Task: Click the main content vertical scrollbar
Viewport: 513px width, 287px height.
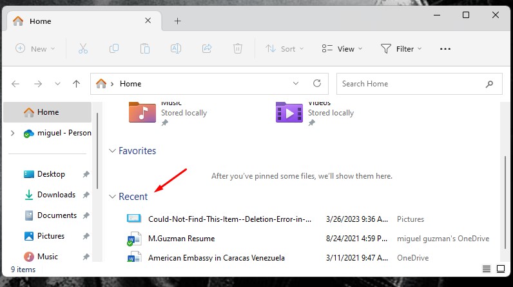Action: [505, 203]
